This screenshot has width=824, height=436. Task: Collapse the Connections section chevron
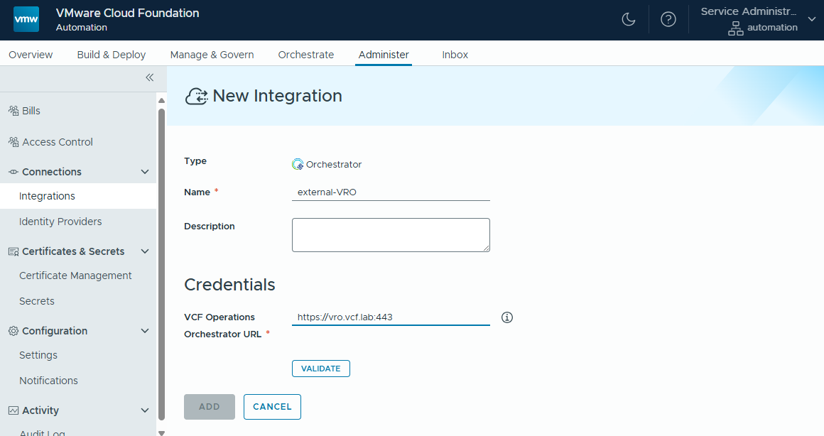coord(145,172)
